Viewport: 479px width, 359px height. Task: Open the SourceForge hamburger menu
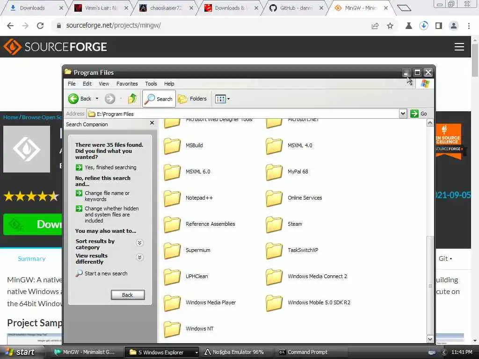click(459, 47)
